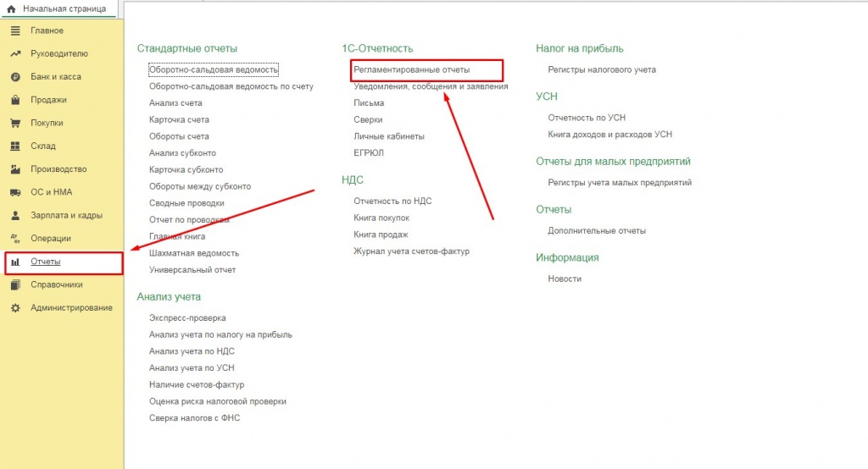Image resolution: width=868 pixels, height=469 pixels.
Task: Open the Карточка субконто report
Action: [186, 170]
